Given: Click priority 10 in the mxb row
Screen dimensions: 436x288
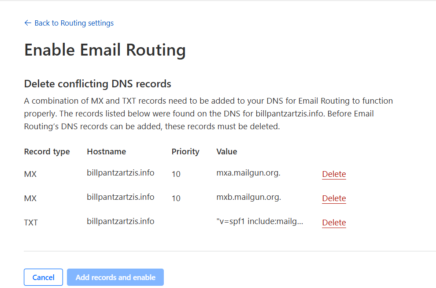Looking at the screenshot, I should click(176, 198).
